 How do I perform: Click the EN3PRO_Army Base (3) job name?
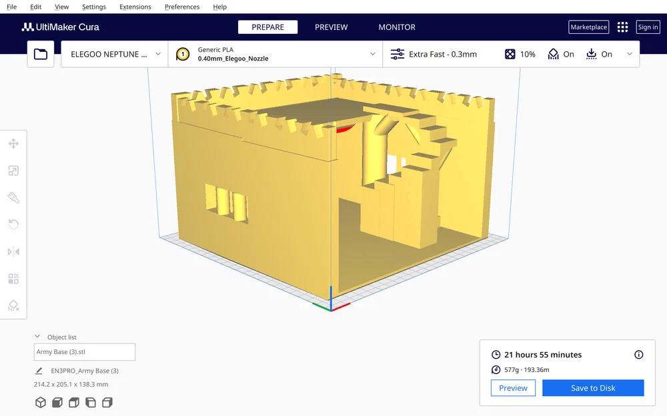coord(85,371)
